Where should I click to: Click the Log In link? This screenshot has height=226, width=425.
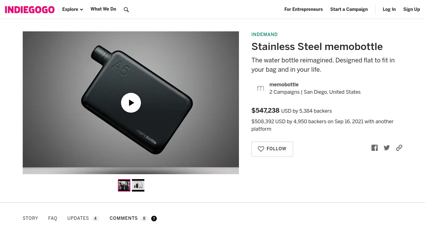coord(389,9)
